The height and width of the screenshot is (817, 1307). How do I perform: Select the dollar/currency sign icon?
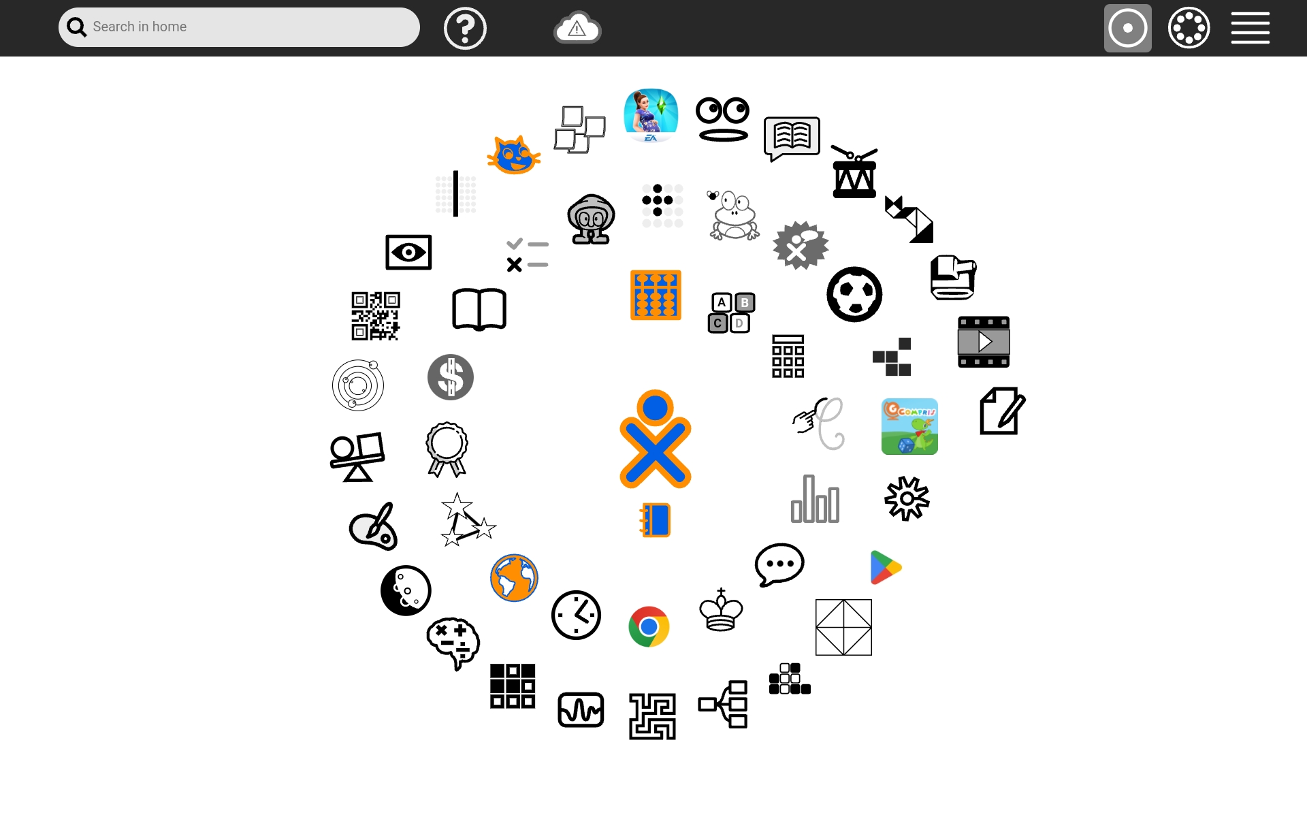451,377
